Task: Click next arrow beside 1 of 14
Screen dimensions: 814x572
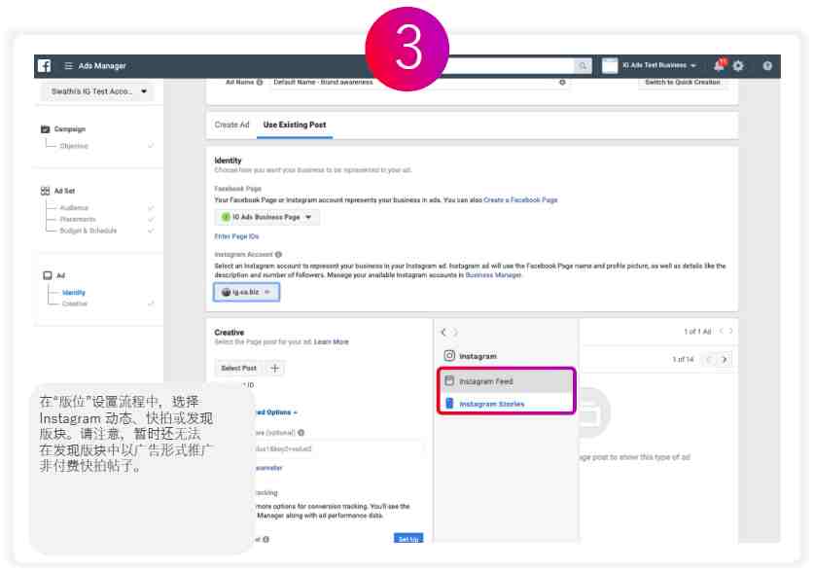Action: pyautogui.click(x=725, y=359)
